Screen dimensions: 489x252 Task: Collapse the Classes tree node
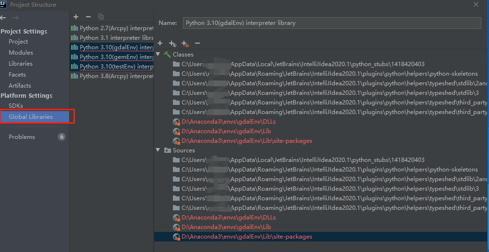point(158,55)
